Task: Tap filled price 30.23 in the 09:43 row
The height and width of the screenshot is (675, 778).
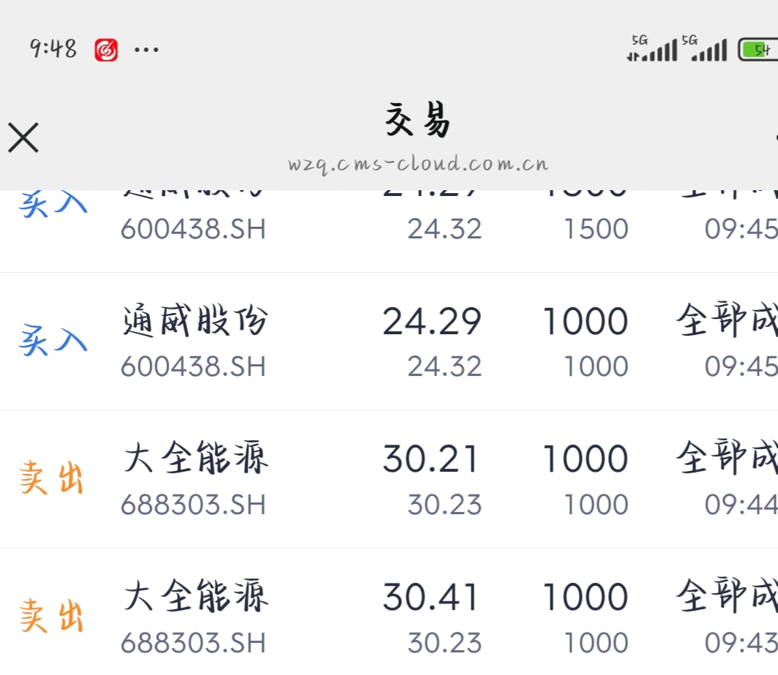Action: (444, 643)
